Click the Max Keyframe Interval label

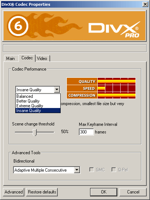[x=98, y=124]
